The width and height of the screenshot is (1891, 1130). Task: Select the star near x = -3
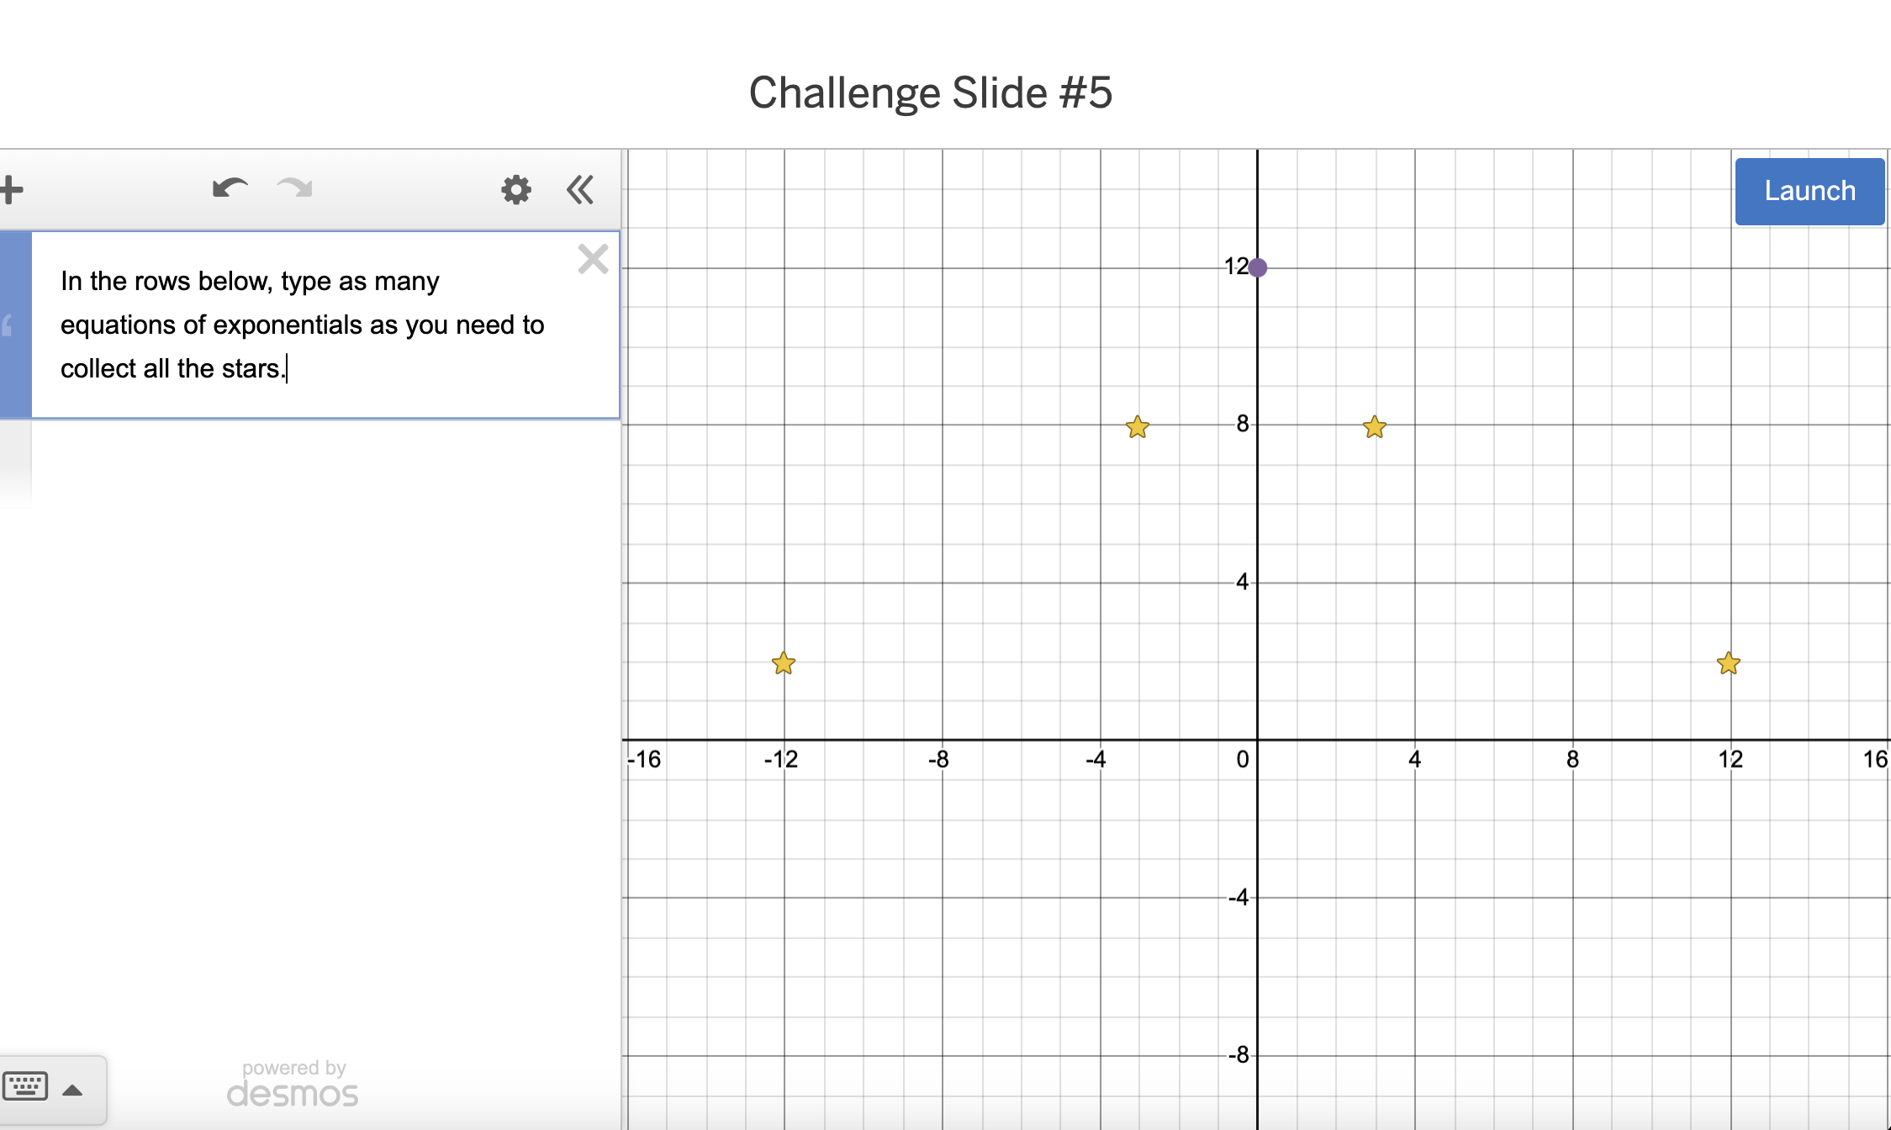pyautogui.click(x=1137, y=427)
